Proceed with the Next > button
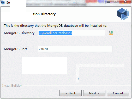Image resolution: width=132 pixels, height=99 pixels. coord(94,93)
